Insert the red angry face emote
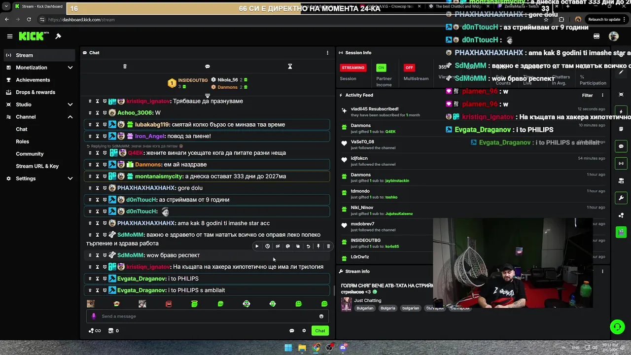The image size is (631, 355). pos(169,304)
